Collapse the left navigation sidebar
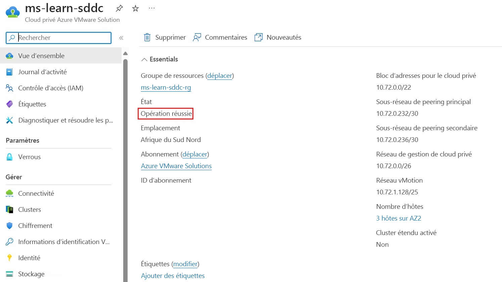 tap(121, 38)
